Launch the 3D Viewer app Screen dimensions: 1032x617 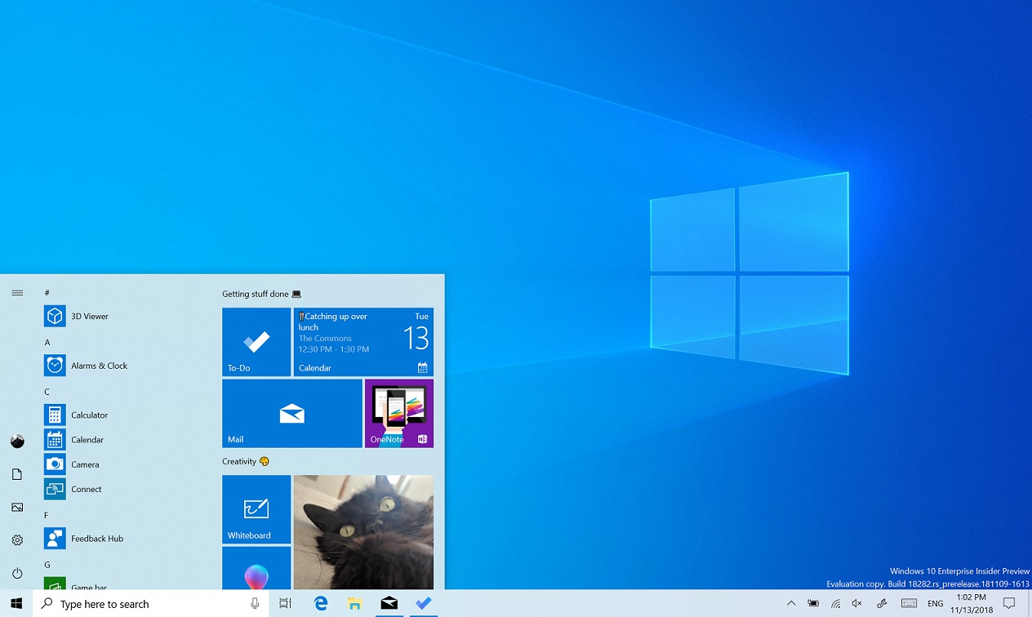(x=90, y=316)
